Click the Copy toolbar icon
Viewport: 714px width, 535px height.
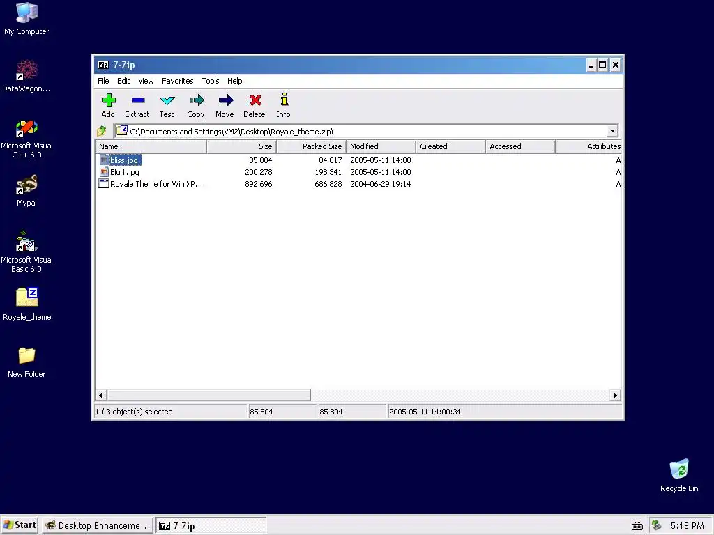pyautogui.click(x=196, y=100)
